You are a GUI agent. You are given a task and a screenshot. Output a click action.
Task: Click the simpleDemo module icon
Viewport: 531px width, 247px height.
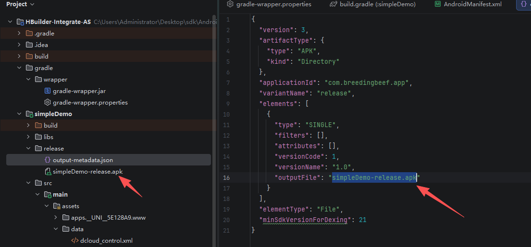[29, 114]
